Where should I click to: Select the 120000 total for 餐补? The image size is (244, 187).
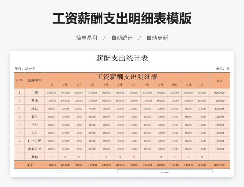coord(219,117)
